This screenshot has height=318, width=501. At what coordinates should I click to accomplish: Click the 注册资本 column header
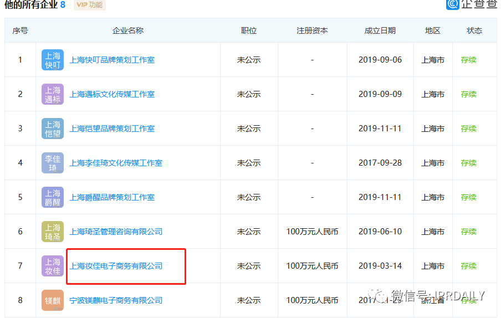click(x=312, y=30)
